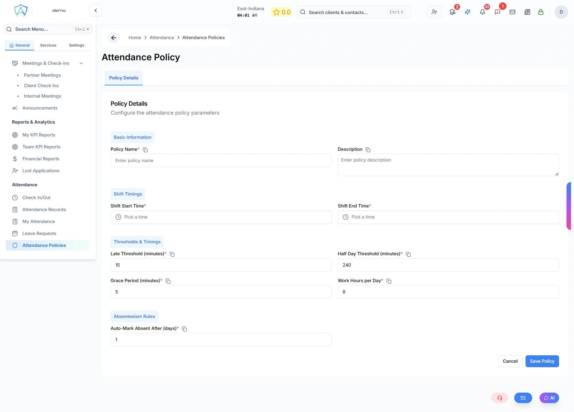Click the Save Policy button
The image size is (574, 412).
[542, 361]
